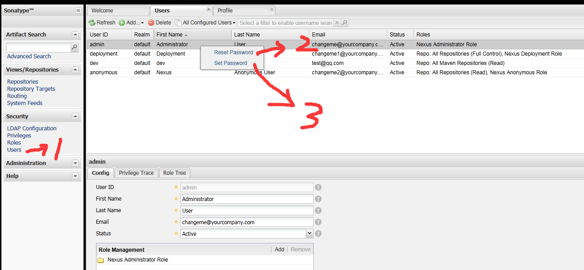Sort by Roles column header
The width and height of the screenshot is (584, 270).
click(x=498, y=35)
